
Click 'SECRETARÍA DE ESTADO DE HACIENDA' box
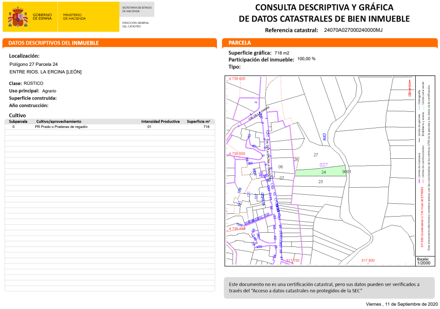point(137,9)
